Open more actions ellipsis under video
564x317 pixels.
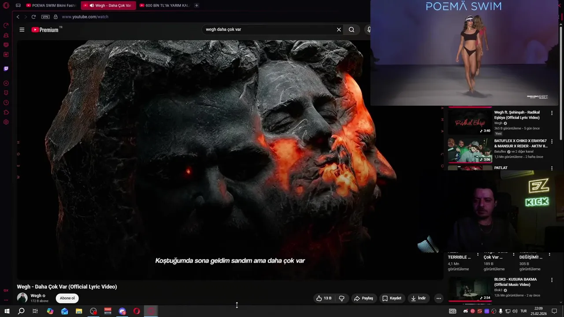(x=438, y=298)
